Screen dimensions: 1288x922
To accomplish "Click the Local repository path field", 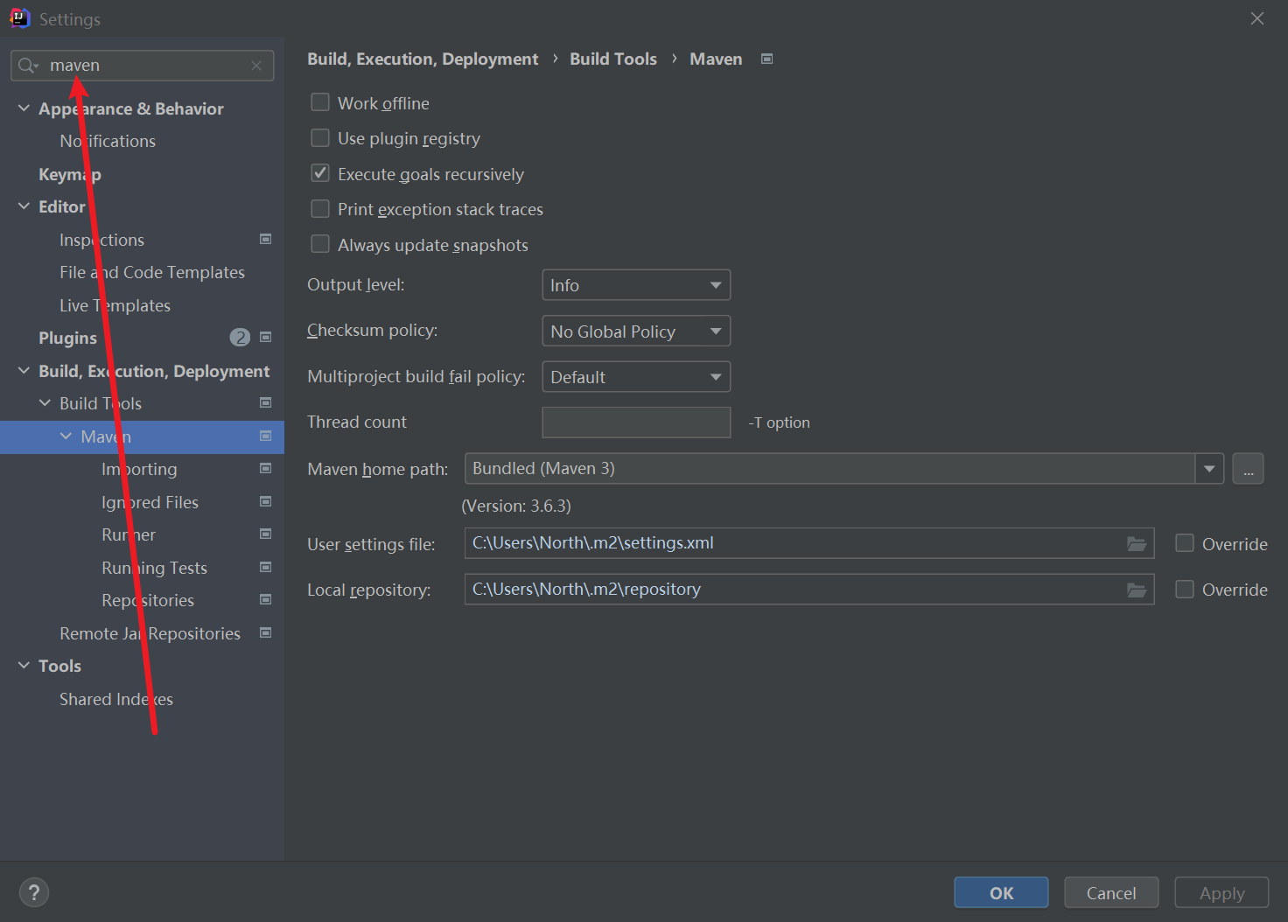I will point(809,590).
